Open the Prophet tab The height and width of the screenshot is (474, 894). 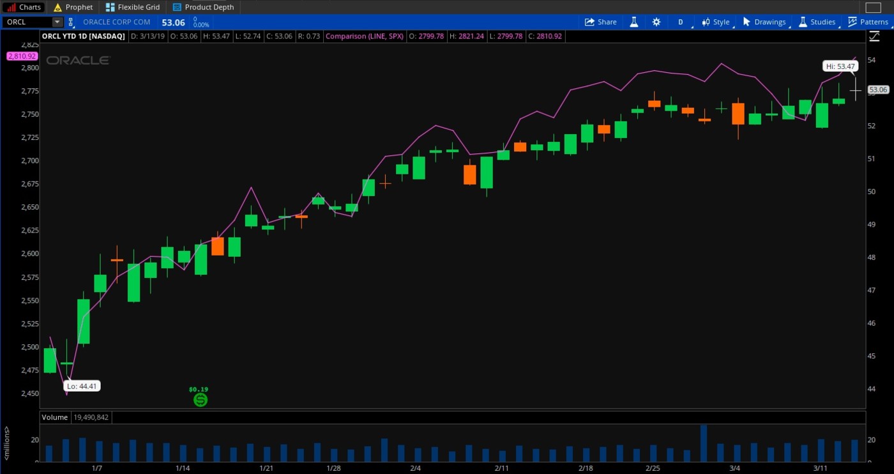[73, 7]
